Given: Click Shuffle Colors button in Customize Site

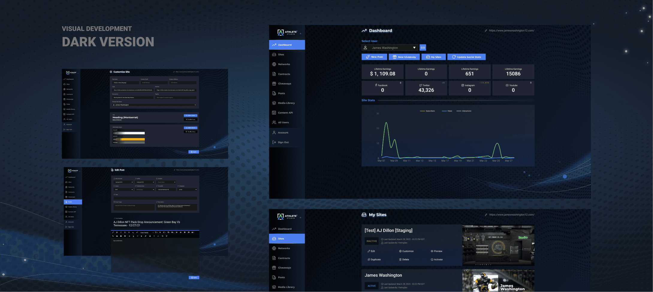Looking at the screenshot, I should [190, 132].
